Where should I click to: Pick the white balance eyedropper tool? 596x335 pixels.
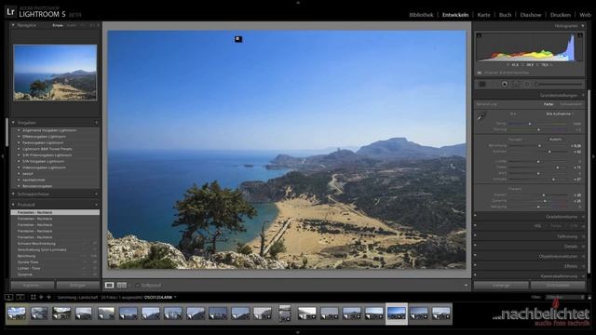coord(481,116)
